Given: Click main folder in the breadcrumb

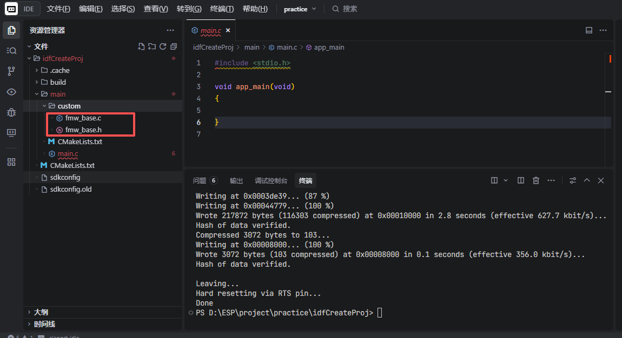Looking at the screenshot, I should (252, 47).
